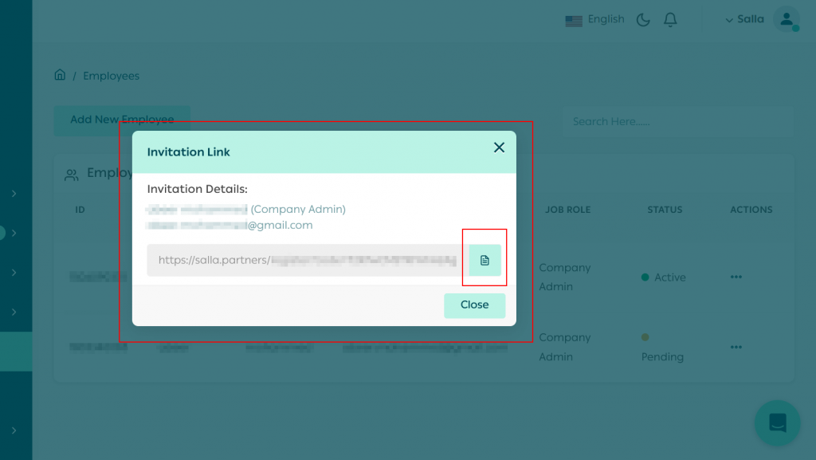The width and height of the screenshot is (816, 460).
Task: Expand the Salla account dropdown
Action: (744, 20)
